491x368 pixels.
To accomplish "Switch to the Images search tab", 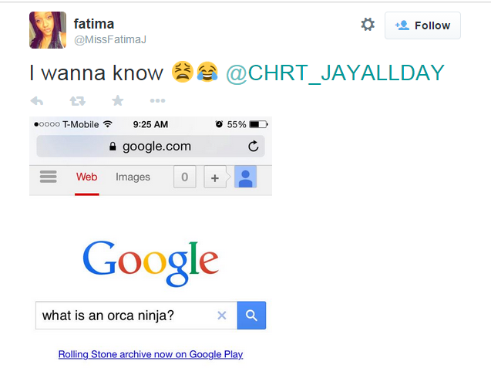I will (x=133, y=177).
